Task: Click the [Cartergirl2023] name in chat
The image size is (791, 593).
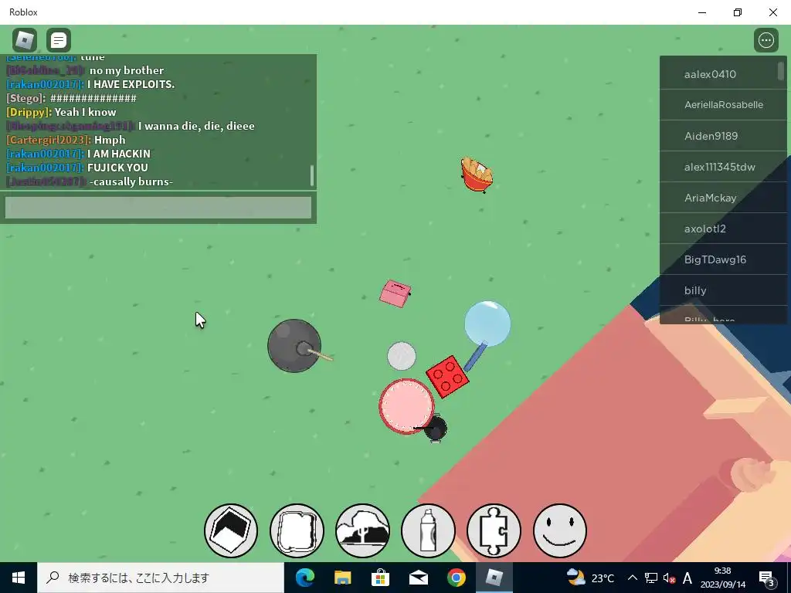Action: point(49,140)
